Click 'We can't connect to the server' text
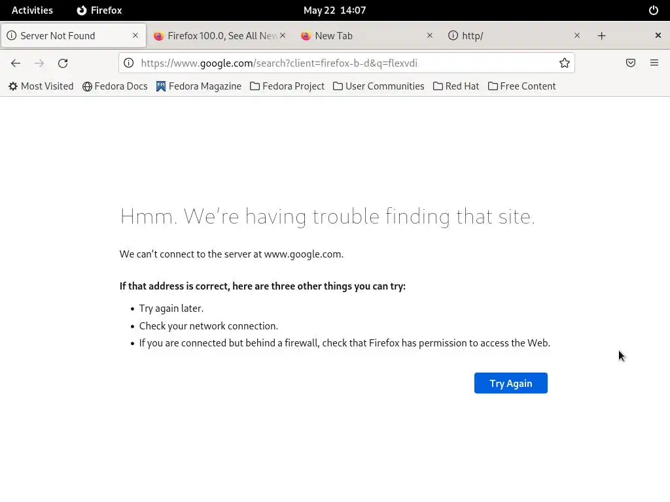 pyautogui.click(x=231, y=254)
